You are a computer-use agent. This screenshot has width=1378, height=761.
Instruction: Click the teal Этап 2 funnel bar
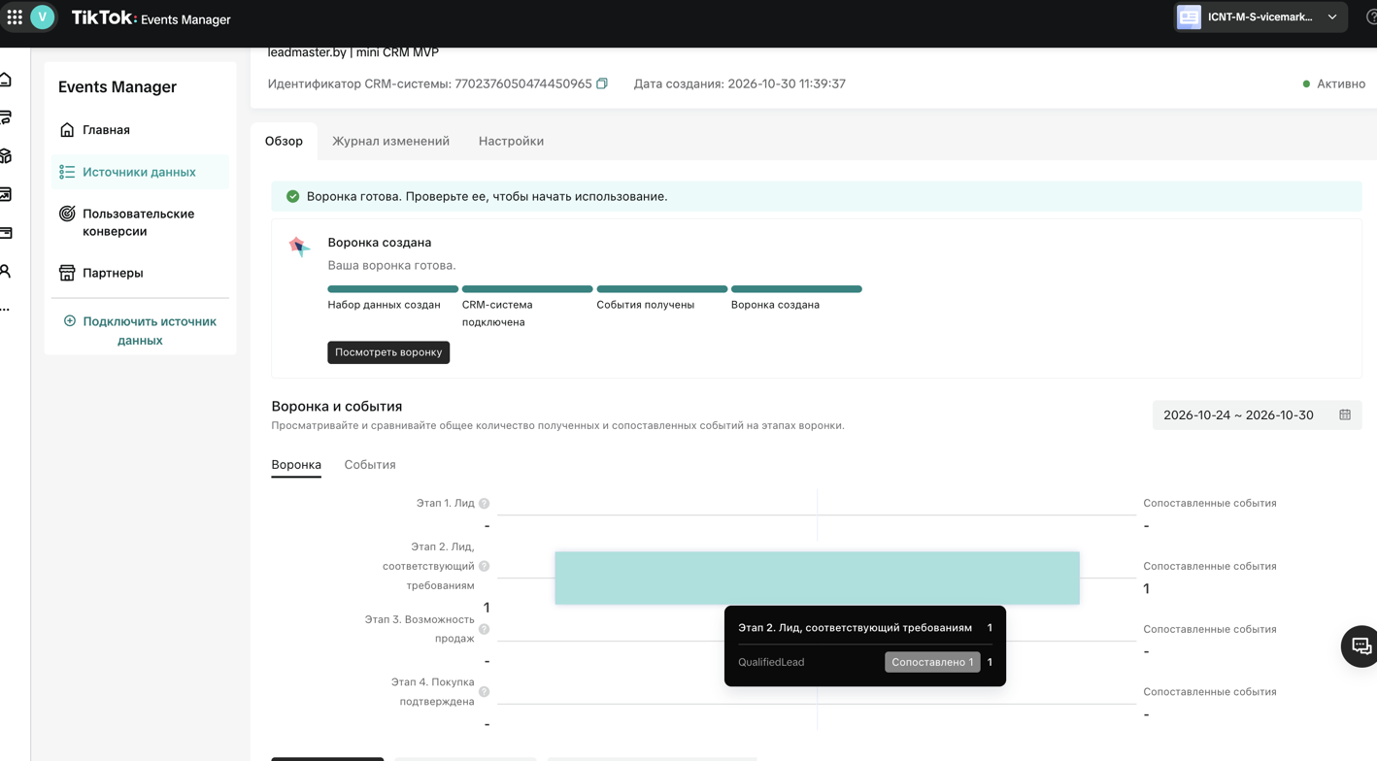click(x=817, y=579)
